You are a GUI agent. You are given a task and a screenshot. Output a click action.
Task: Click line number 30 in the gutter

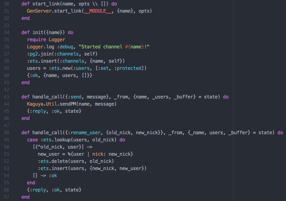tap(6, 4)
